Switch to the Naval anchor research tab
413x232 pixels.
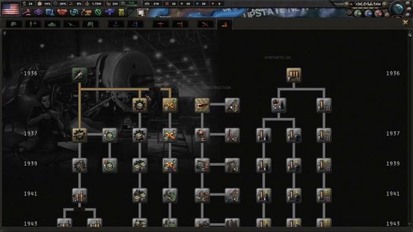tap(116, 24)
